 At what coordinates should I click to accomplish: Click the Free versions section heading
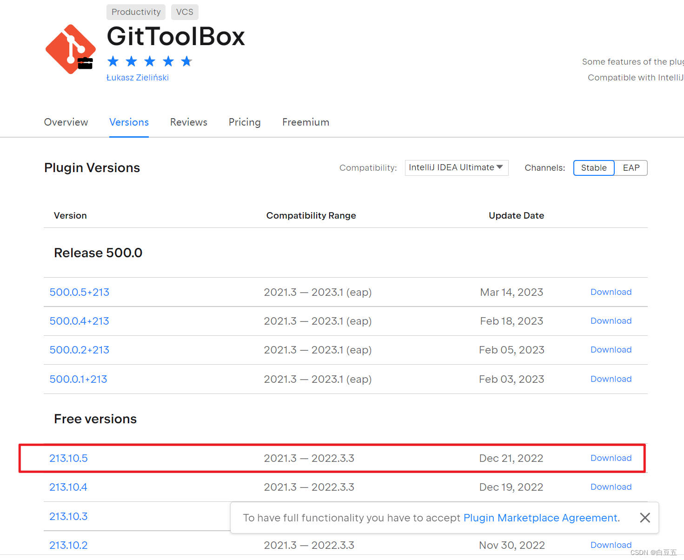point(95,419)
